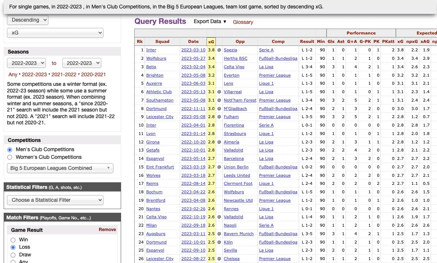This screenshot has height=263, width=437.
Task: Open Chelsea opponent link
Action: coord(232,259)
